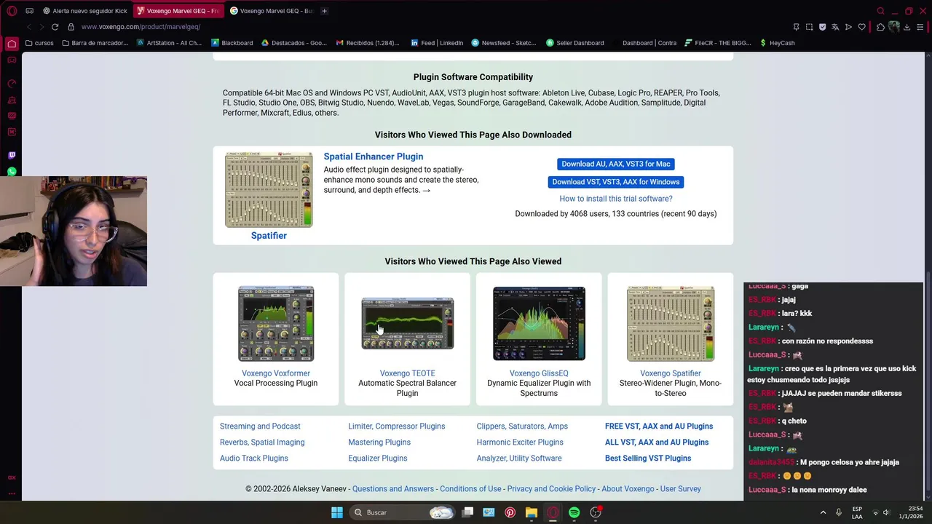Viewport: 932px width, 524px height.
Task: Open Analyzer, Utility Software category
Action: [519, 458]
